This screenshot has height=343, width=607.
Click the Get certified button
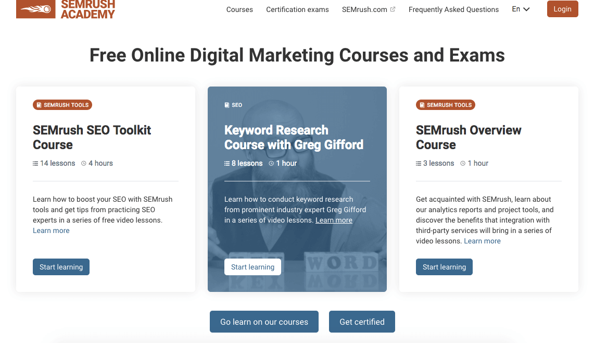pos(362,322)
